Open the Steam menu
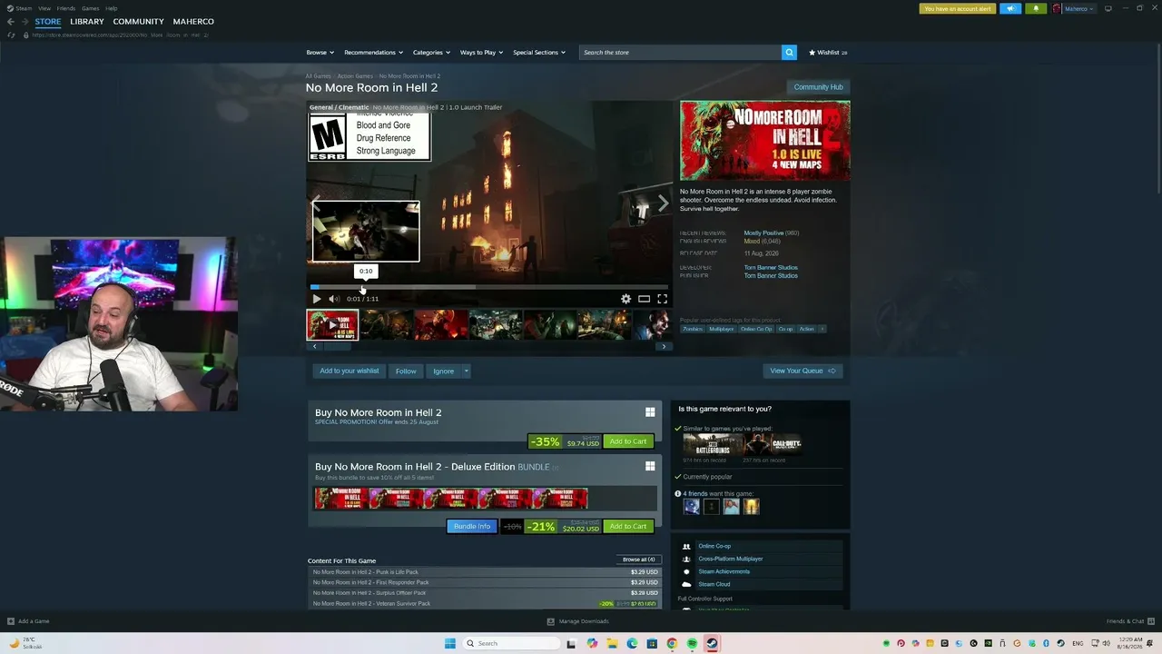 [24, 8]
